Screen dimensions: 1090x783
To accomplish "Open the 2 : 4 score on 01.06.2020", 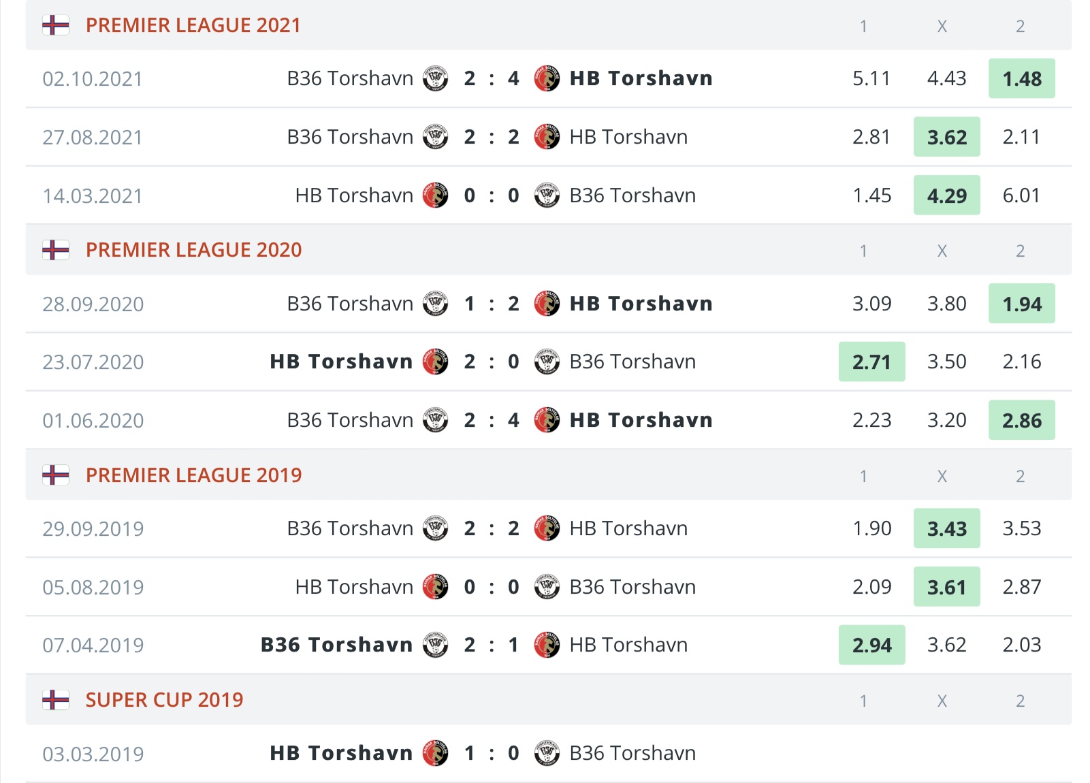I will [x=492, y=420].
